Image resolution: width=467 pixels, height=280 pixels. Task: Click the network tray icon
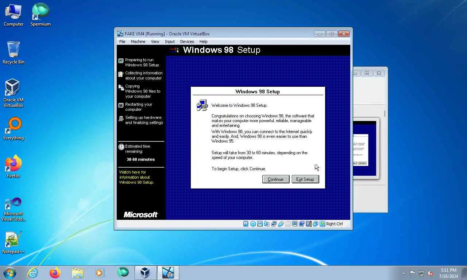(421, 273)
